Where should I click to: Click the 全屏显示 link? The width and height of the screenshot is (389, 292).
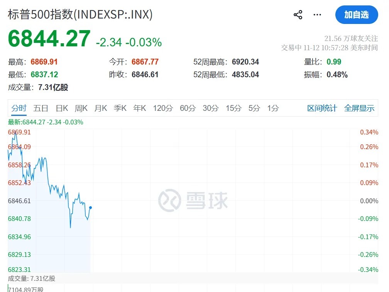point(359,108)
